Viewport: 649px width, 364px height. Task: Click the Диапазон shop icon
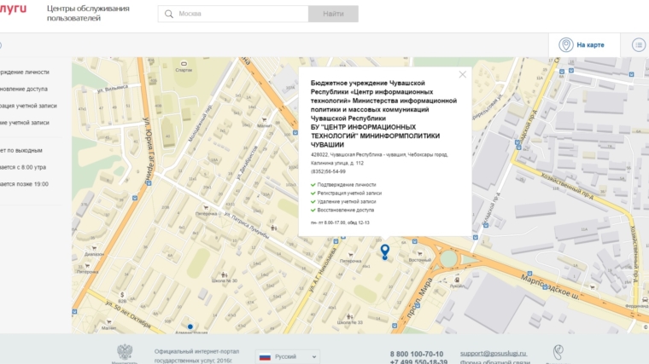[94, 248]
